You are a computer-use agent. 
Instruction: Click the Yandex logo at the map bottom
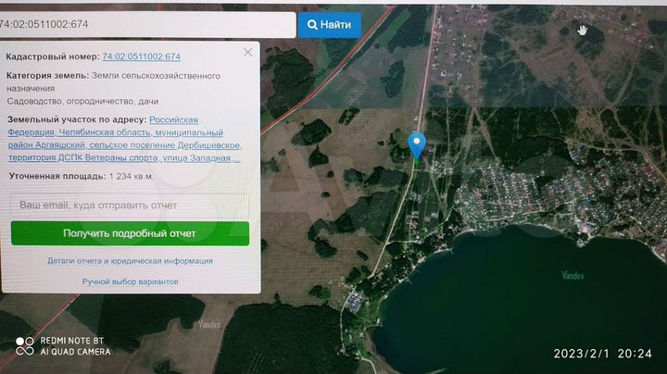tap(209, 325)
